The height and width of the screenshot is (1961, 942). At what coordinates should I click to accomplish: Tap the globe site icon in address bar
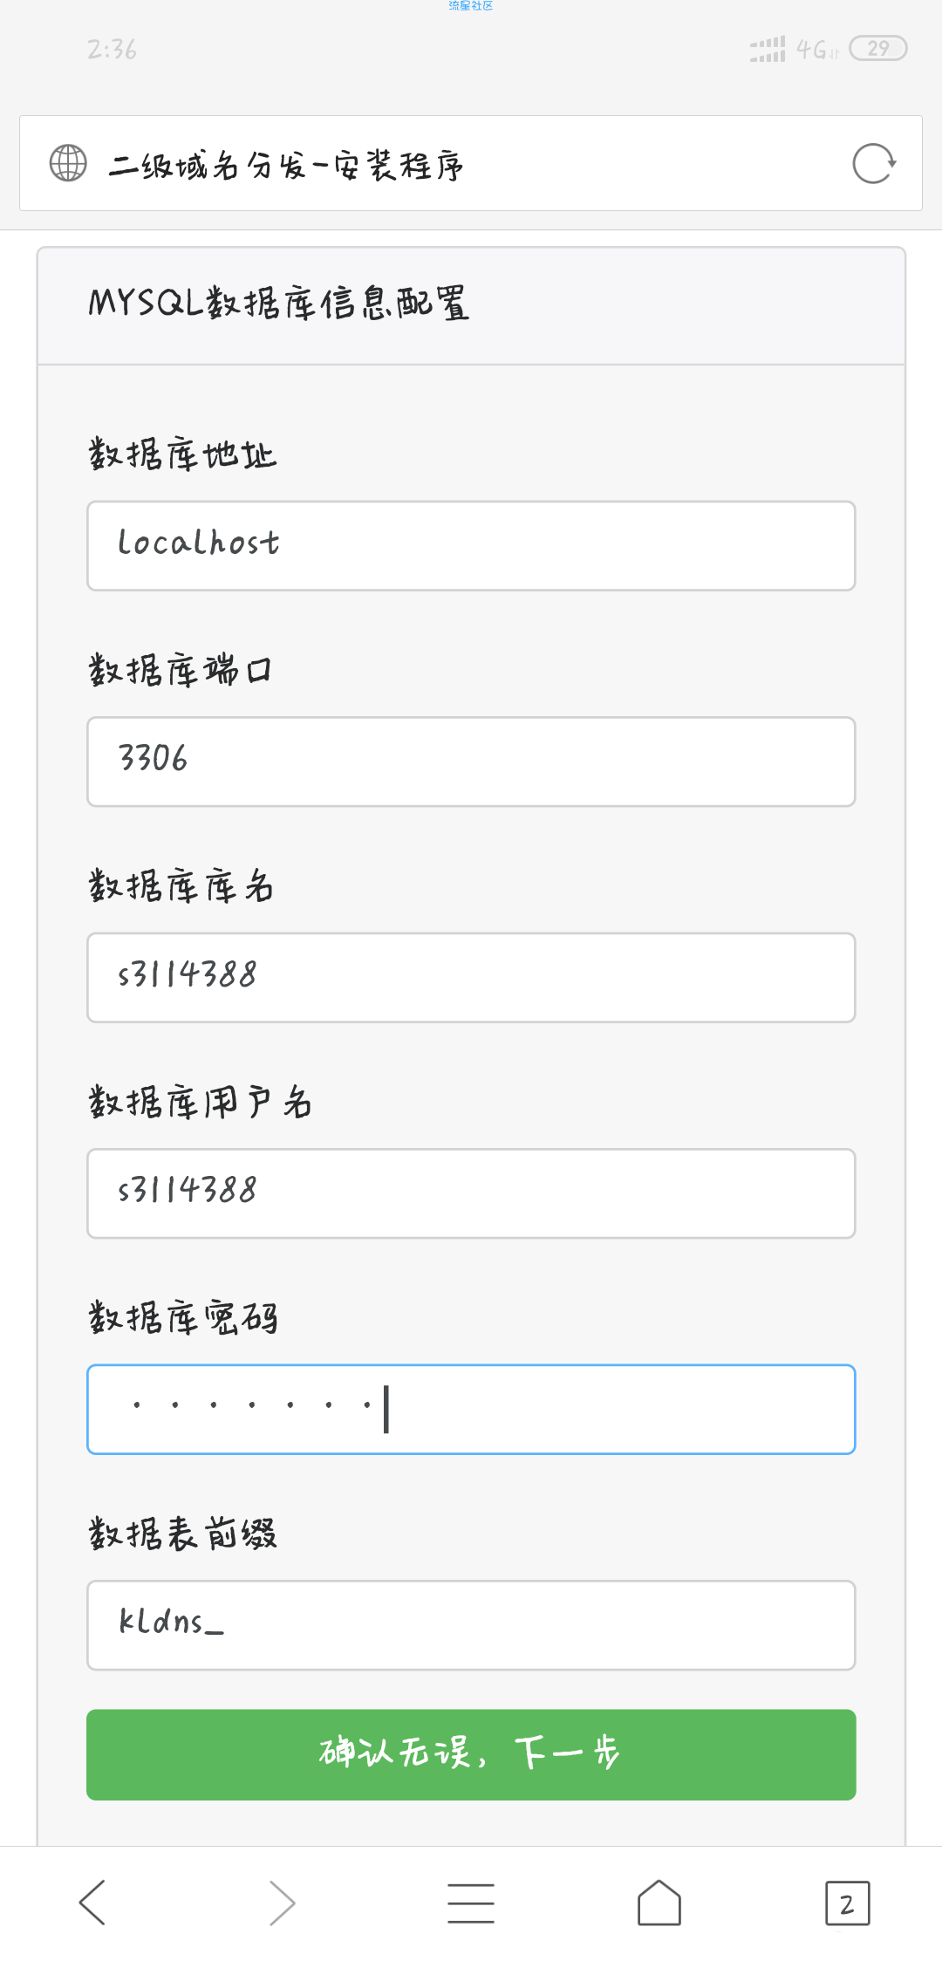click(x=68, y=163)
